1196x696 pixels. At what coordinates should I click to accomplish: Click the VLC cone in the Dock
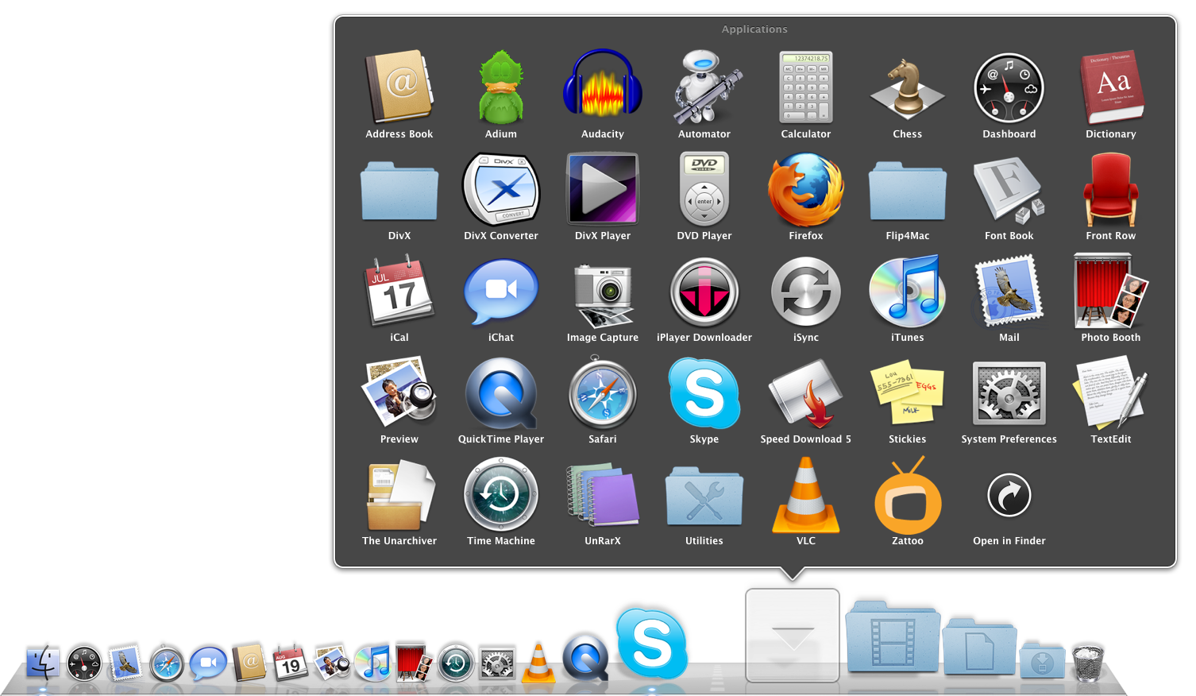(x=538, y=663)
